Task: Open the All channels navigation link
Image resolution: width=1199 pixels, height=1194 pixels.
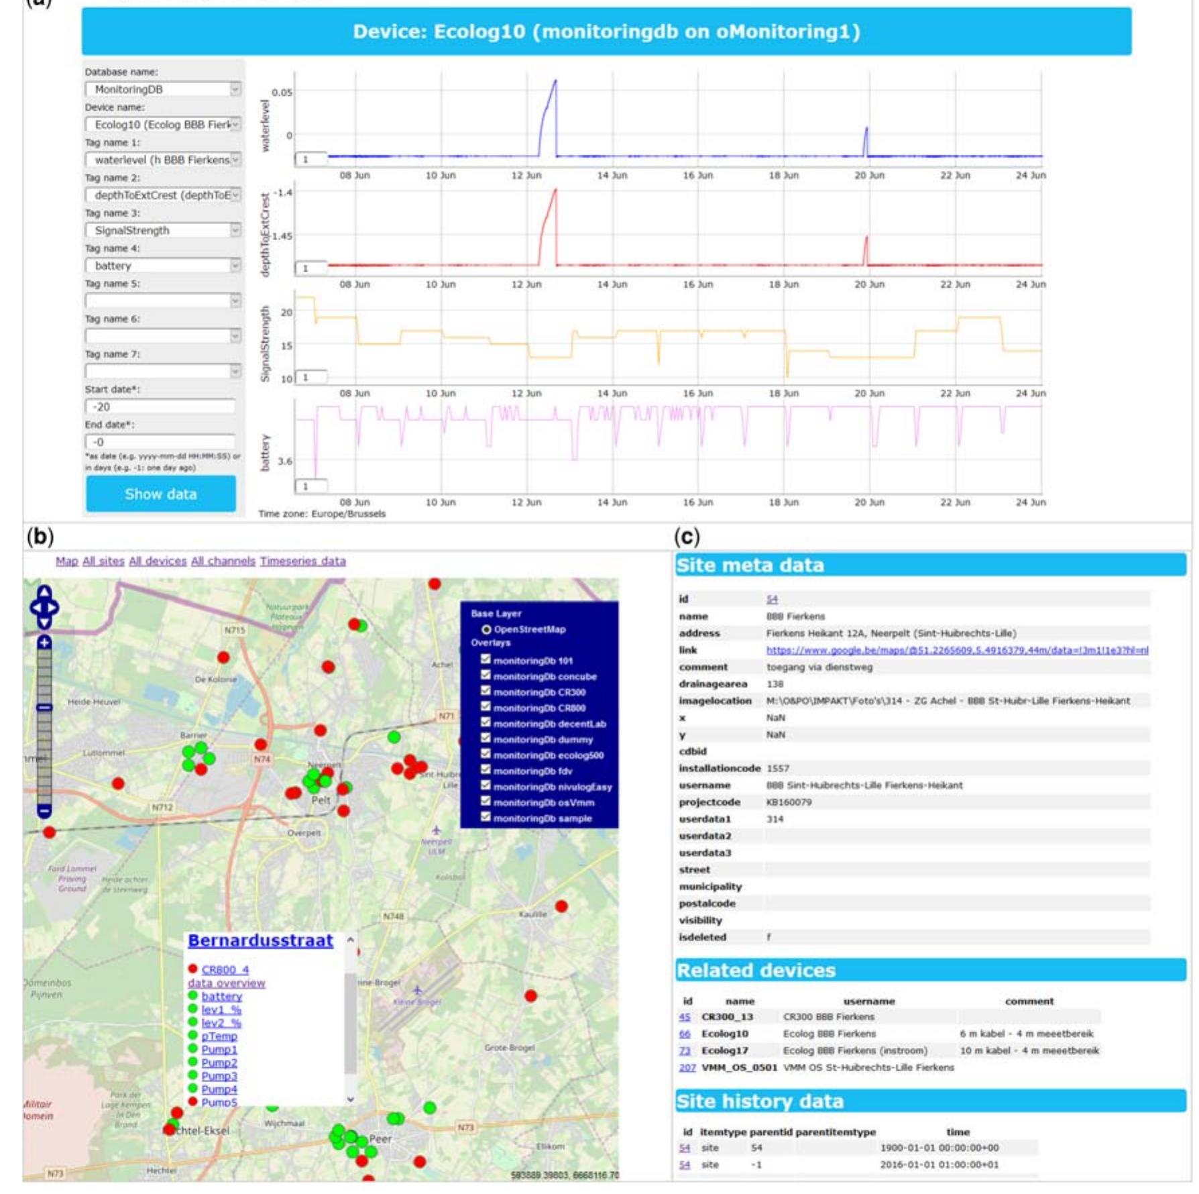Action: (x=223, y=561)
